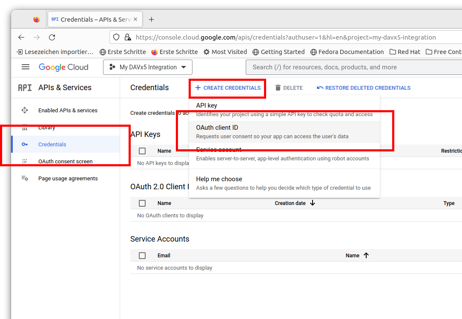Tick the select-all checkbox in API Keys table
Viewport: 462px width, 319px height.
pyautogui.click(x=142, y=151)
